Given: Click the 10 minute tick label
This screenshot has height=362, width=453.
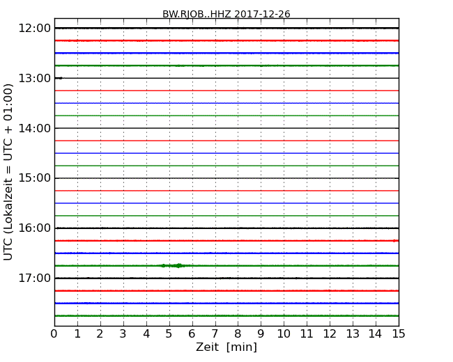Looking at the screenshot, I should coord(284,334).
